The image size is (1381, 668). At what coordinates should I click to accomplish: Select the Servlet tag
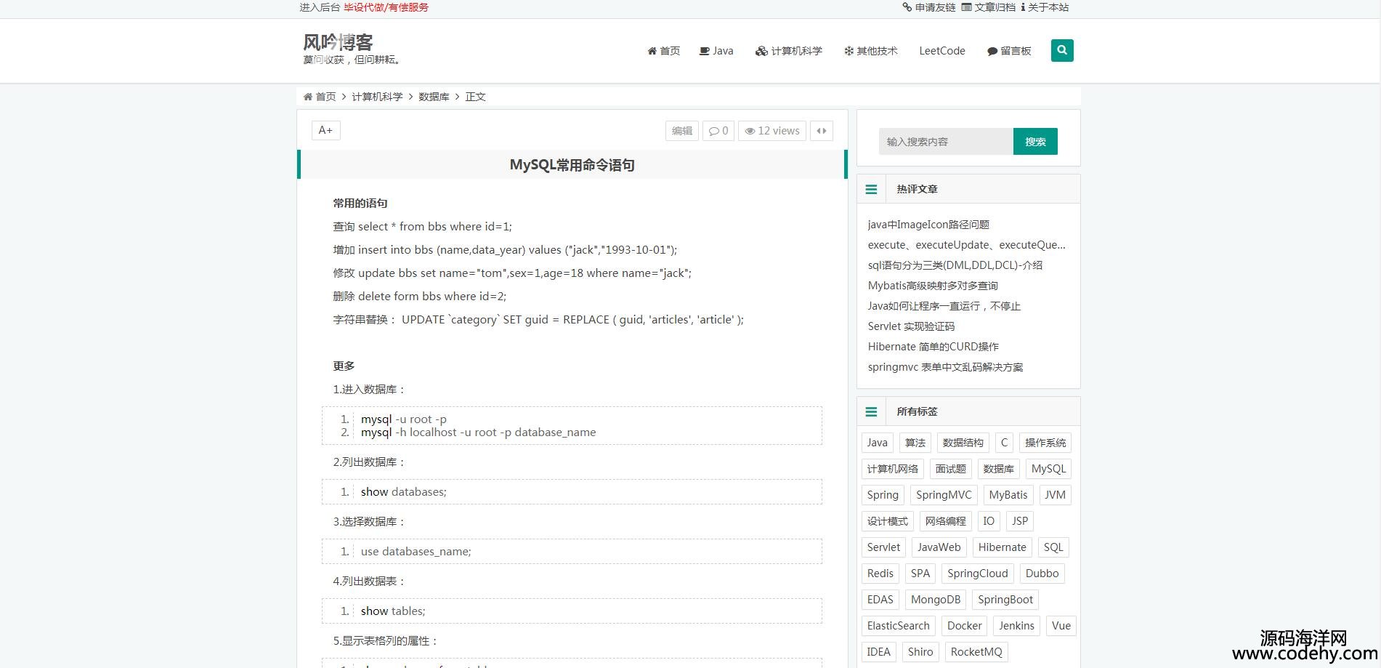[883, 547]
